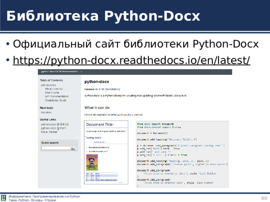Screen dimensions: 270x202
Task: Click footer text Тема: Python. Основы. Строки
Action: pyautogui.click(x=32, y=200)
